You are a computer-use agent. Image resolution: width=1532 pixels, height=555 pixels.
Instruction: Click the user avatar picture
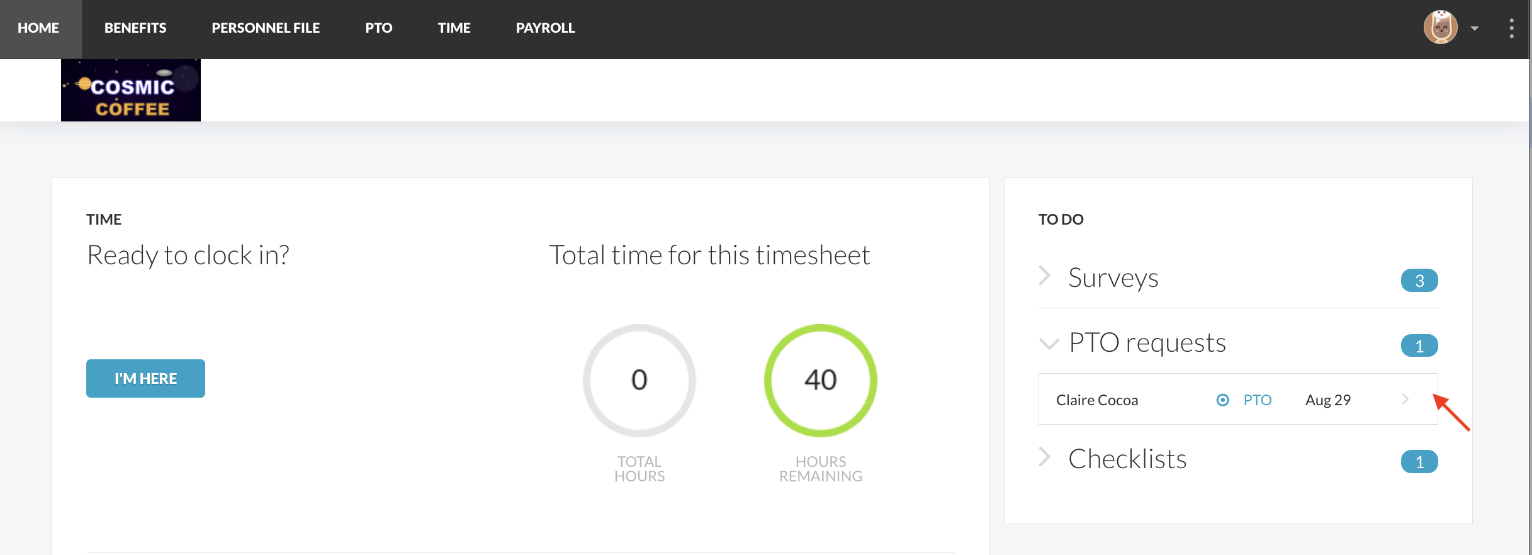point(1441,27)
